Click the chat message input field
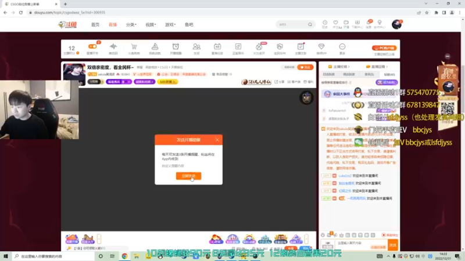The height and width of the screenshot is (261, 465). coord(361,245)
